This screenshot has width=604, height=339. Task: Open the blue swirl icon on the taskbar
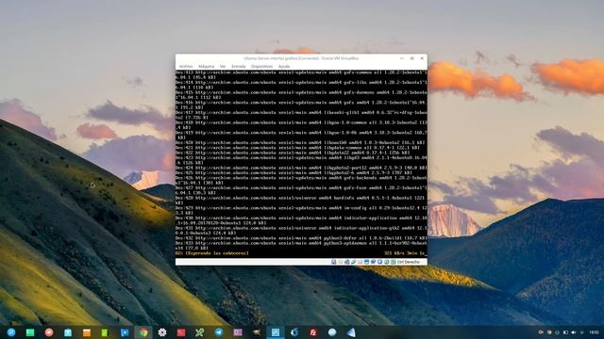pos(294,332)
